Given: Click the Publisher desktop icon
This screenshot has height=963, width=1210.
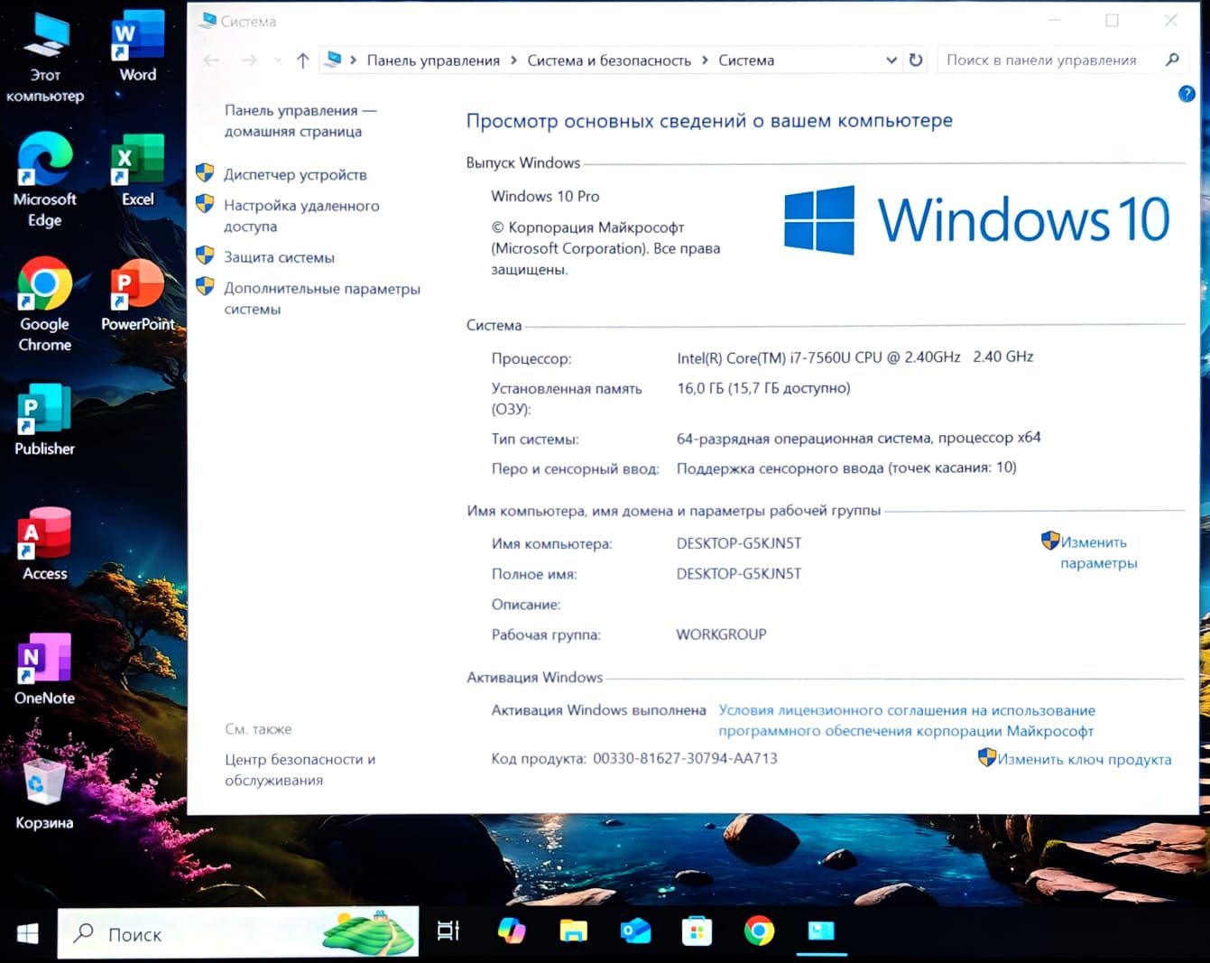Looking at the screenshot, I should click(x=44, y=421).
